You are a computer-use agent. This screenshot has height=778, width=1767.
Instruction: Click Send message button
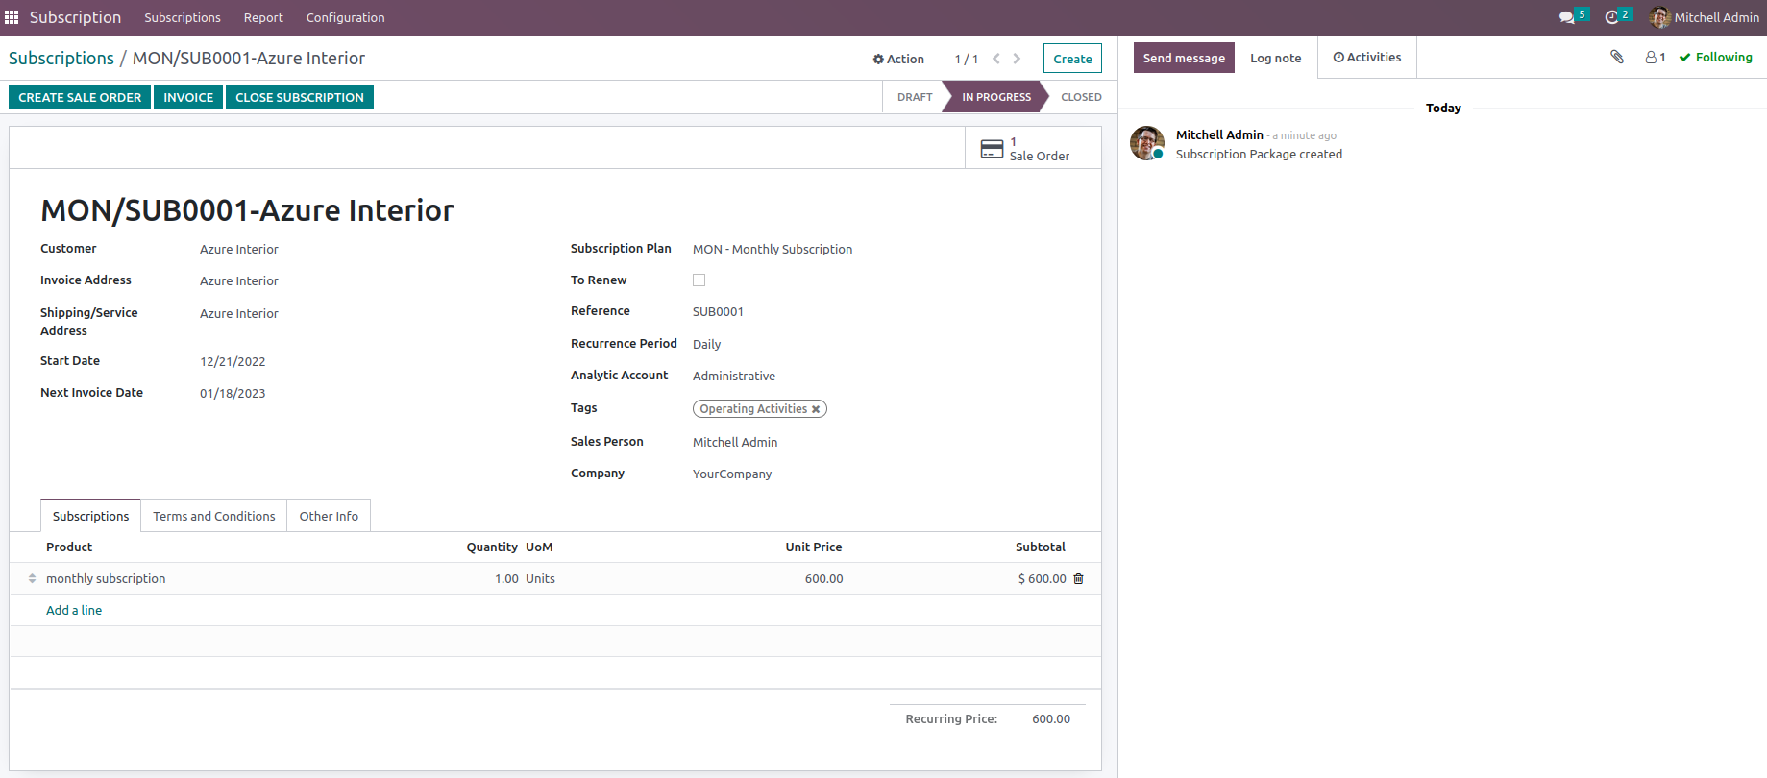(x=1184, y=58)
